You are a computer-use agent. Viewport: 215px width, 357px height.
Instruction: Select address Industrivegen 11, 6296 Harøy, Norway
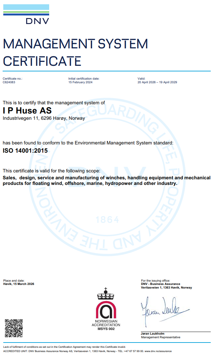tap(44, 118)
